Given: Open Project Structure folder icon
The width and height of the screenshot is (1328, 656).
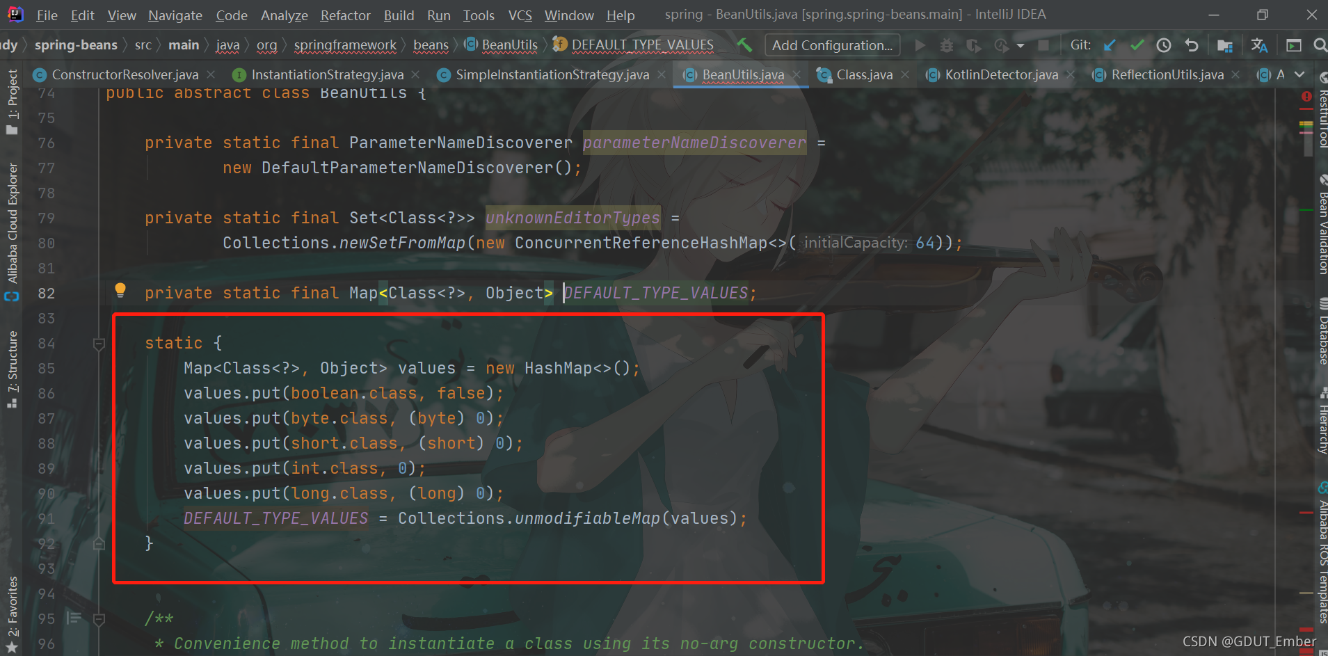Looking at the screenshot, I should [1225, 45].
